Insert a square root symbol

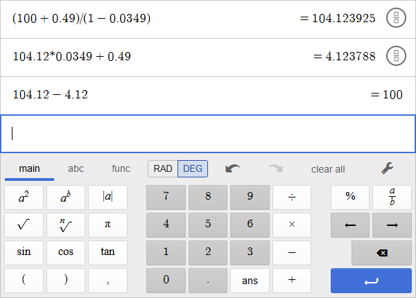click(x=24, y=225)
